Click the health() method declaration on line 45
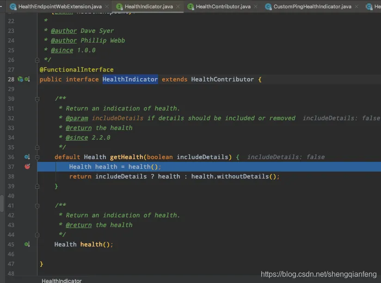This screenshot has height=283, width=381. tap(95, 244)
